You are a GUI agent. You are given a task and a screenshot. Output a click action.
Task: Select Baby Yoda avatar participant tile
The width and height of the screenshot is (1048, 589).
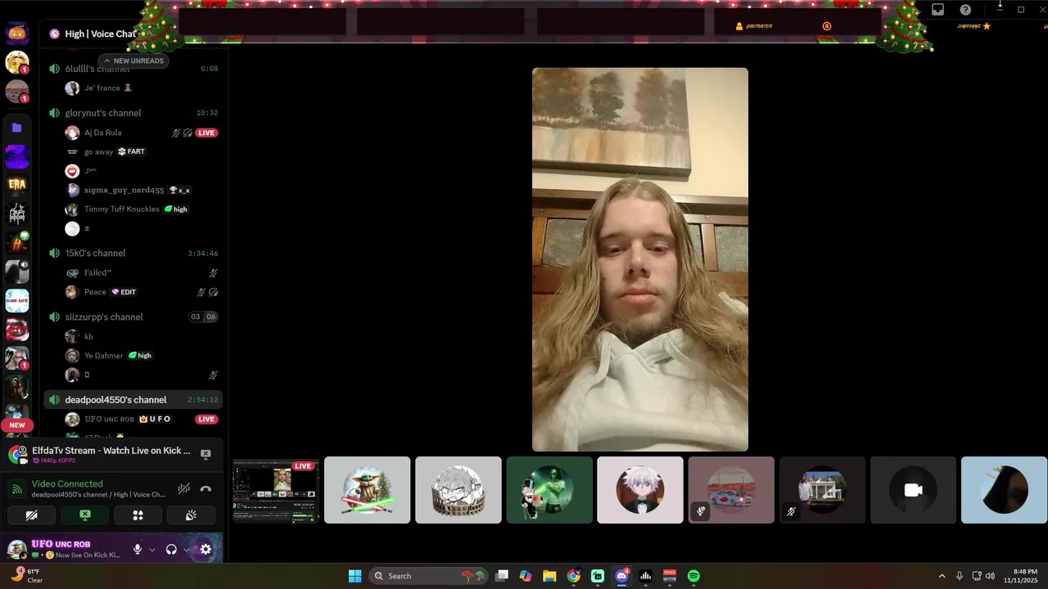pos(367,490)
